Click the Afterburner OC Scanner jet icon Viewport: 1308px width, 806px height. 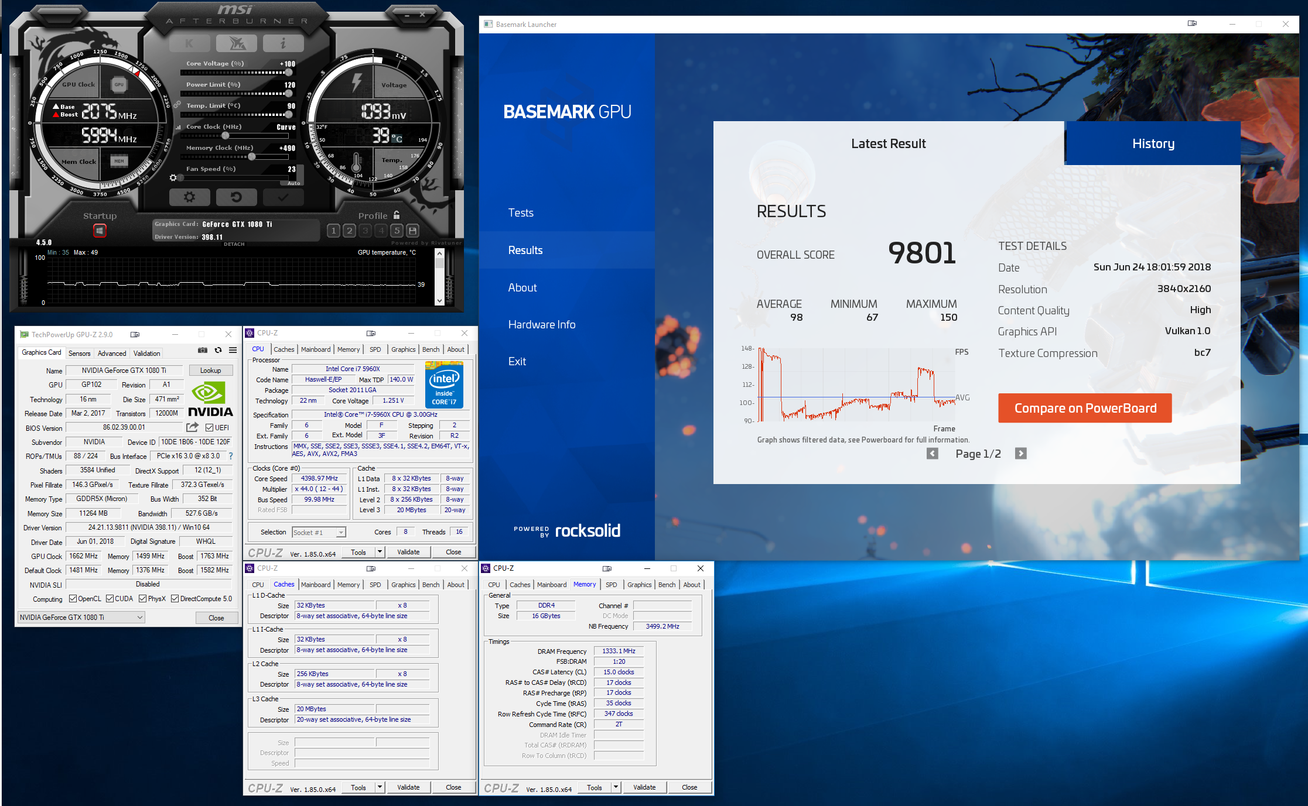[236, 43]
